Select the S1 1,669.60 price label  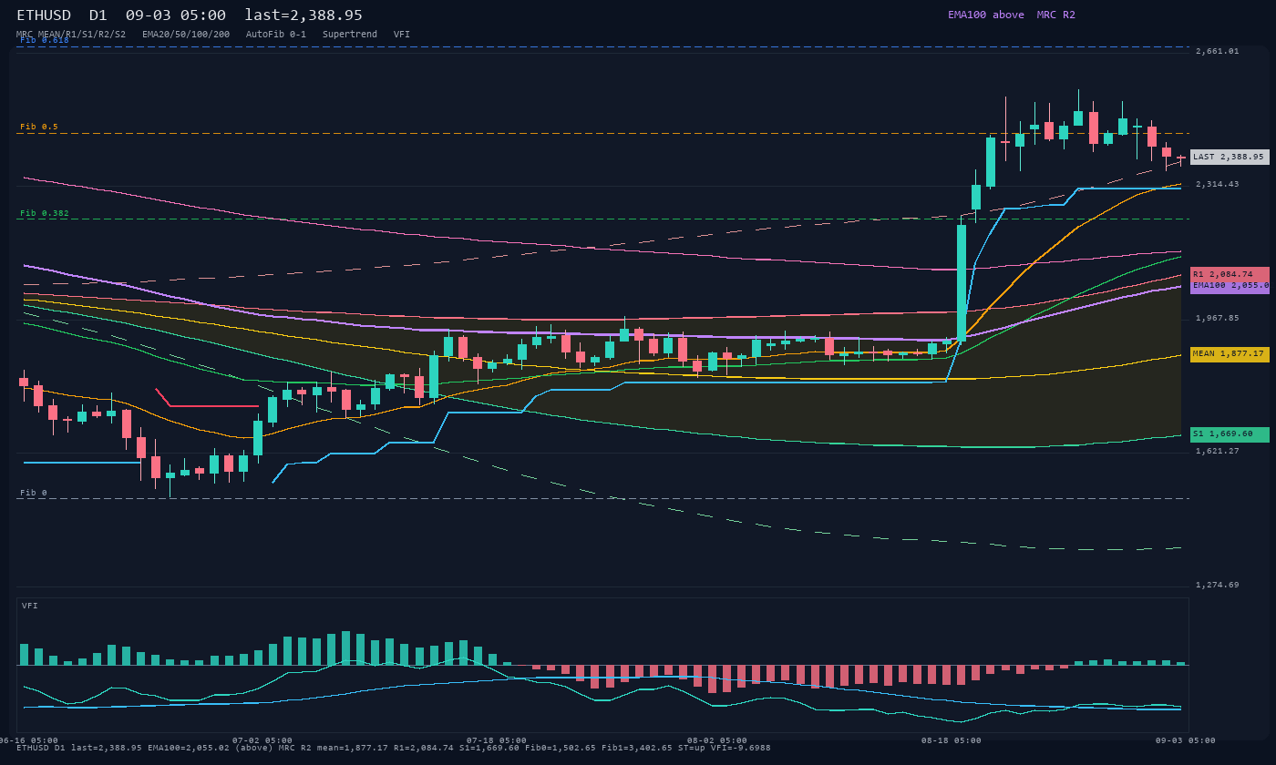[1230, 434]
